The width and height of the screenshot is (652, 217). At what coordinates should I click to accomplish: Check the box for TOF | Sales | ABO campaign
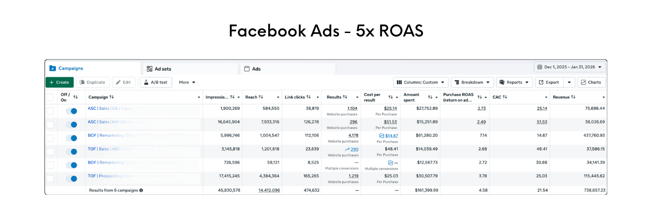pos(50,151)
